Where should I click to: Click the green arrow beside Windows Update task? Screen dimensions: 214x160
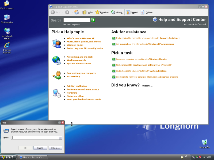click(x=114, y=59)
